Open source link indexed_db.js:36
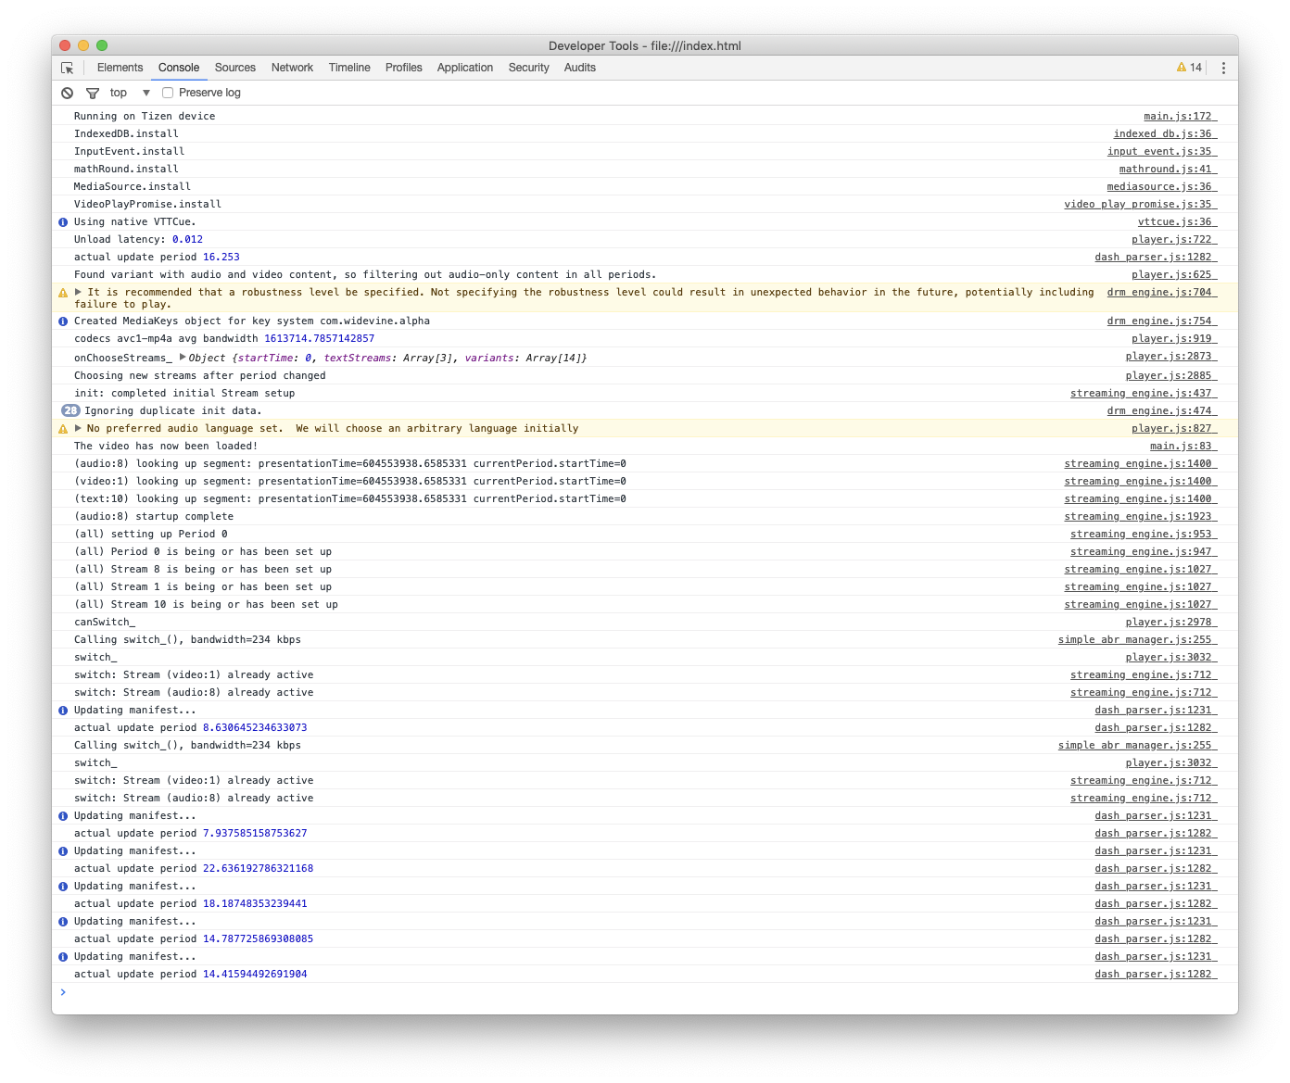Viewport: 1290px width, 1083px height. coord(1165,134)
